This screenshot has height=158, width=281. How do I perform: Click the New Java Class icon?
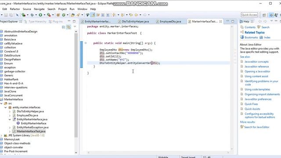(x=64, y=15)
